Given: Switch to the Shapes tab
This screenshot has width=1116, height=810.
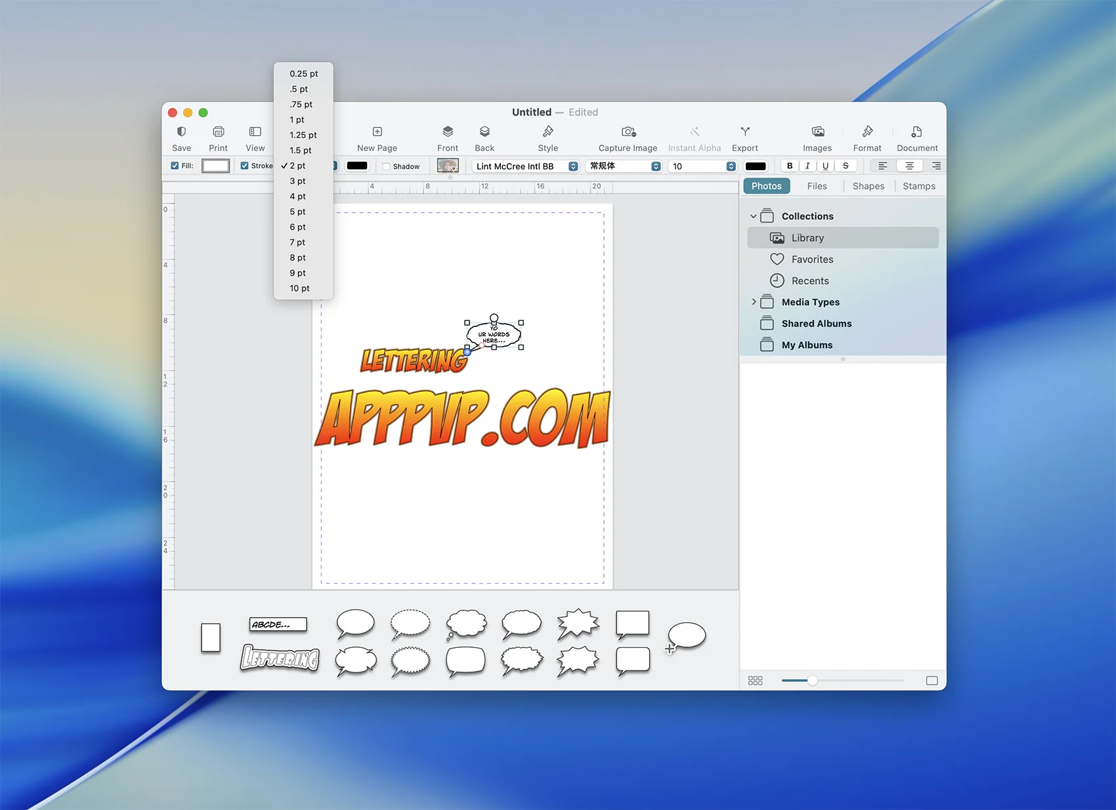Looking at the screenshot, I should [x=868, y=186].
